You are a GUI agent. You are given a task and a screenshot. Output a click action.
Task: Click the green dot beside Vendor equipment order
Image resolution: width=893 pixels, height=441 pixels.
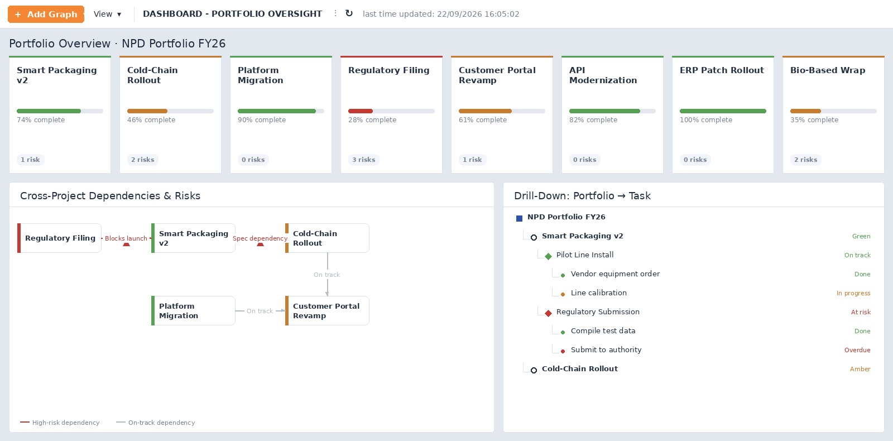point(563,275)
